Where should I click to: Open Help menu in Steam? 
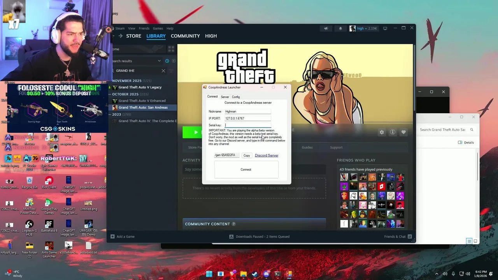point(170,28)
